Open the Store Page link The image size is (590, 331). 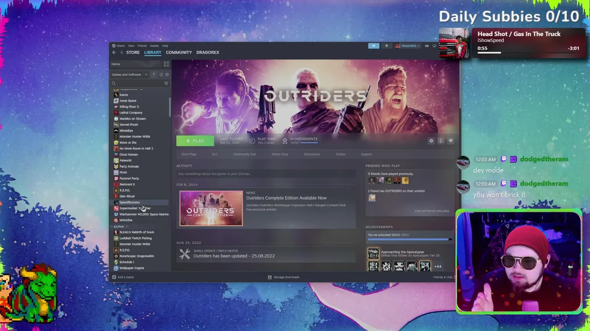tap(189, 154)
